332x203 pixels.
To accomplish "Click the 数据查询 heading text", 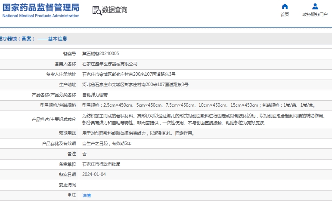I will [115, 10].
